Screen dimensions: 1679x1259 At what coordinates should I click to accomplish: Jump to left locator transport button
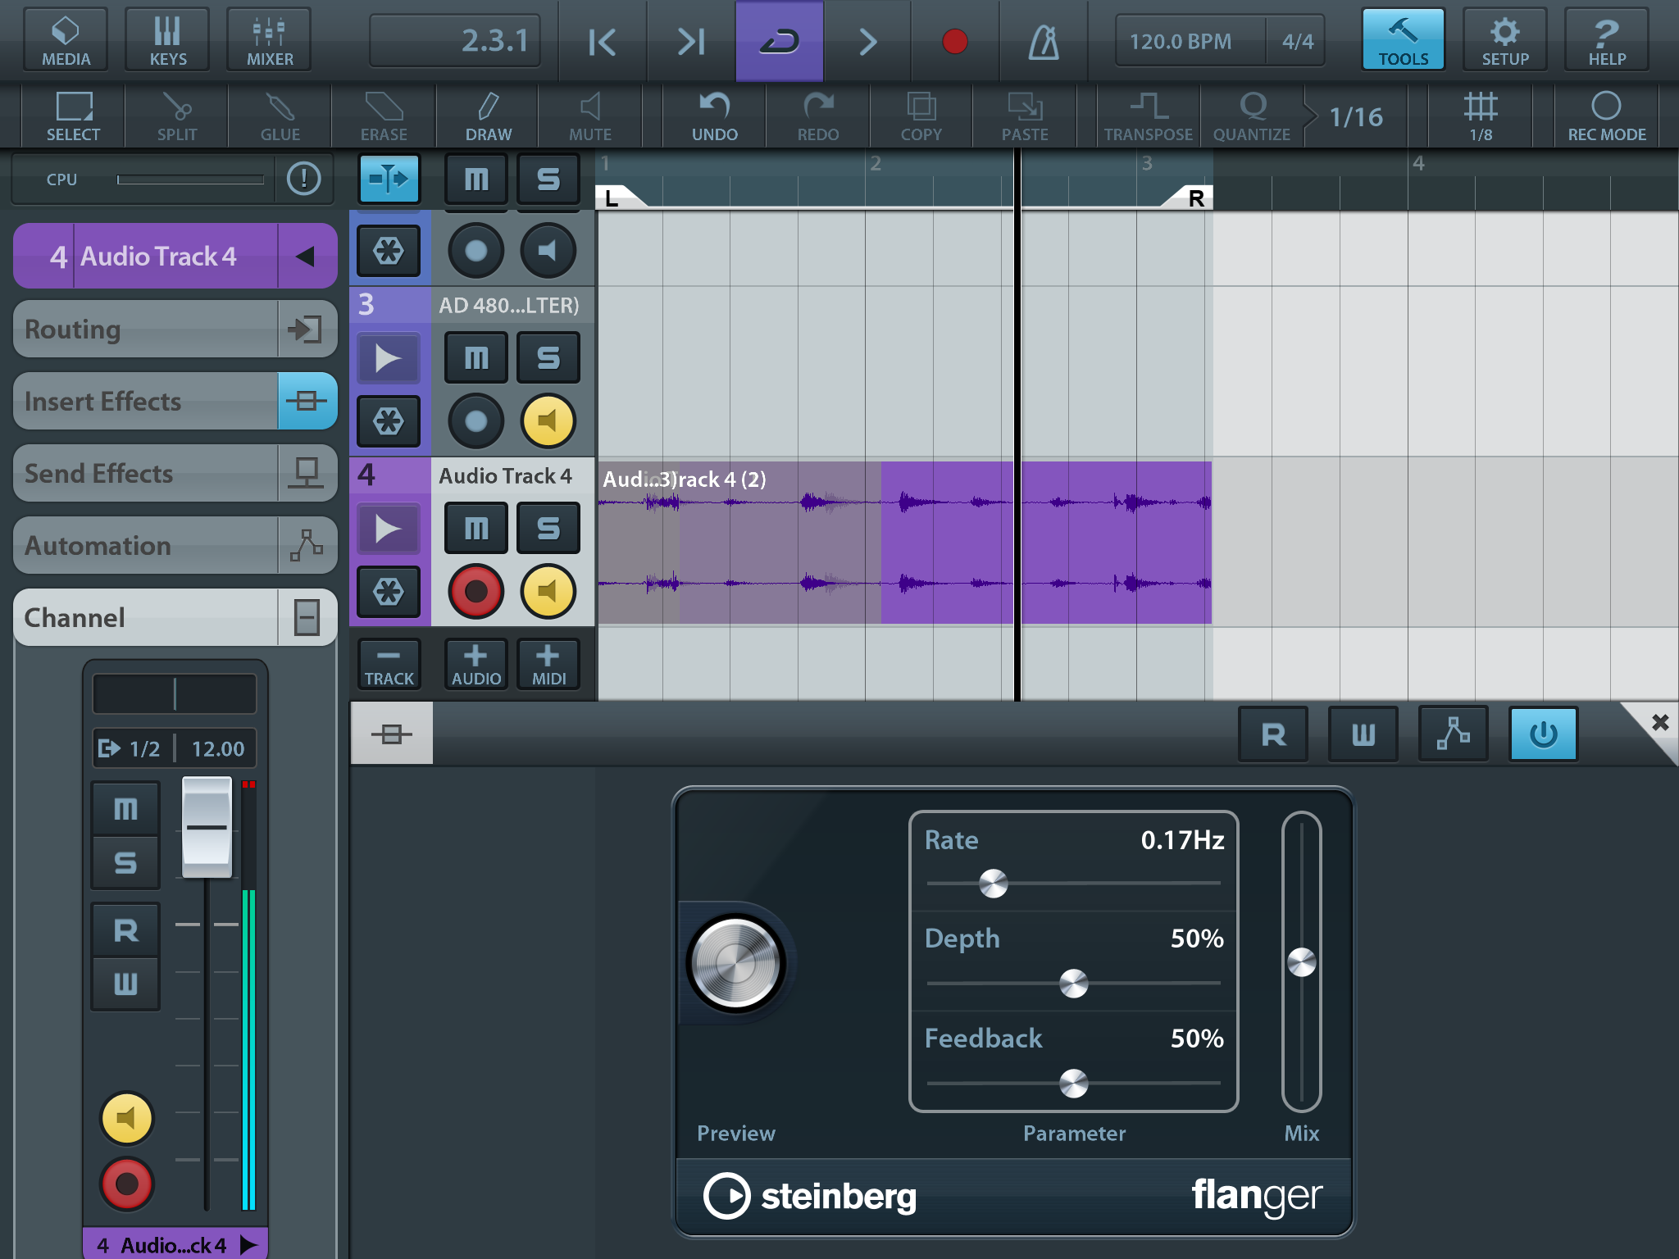(603, 41)
